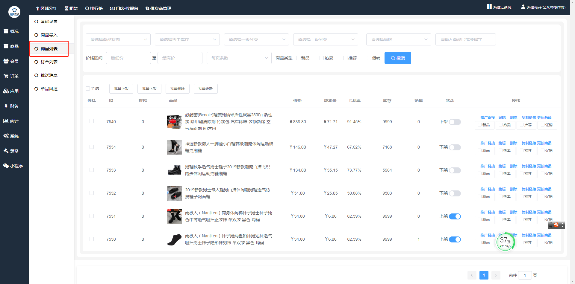Click the 装修 decoration hammer icon
This screenshot has height=284, width=575.
click(6, 151)
